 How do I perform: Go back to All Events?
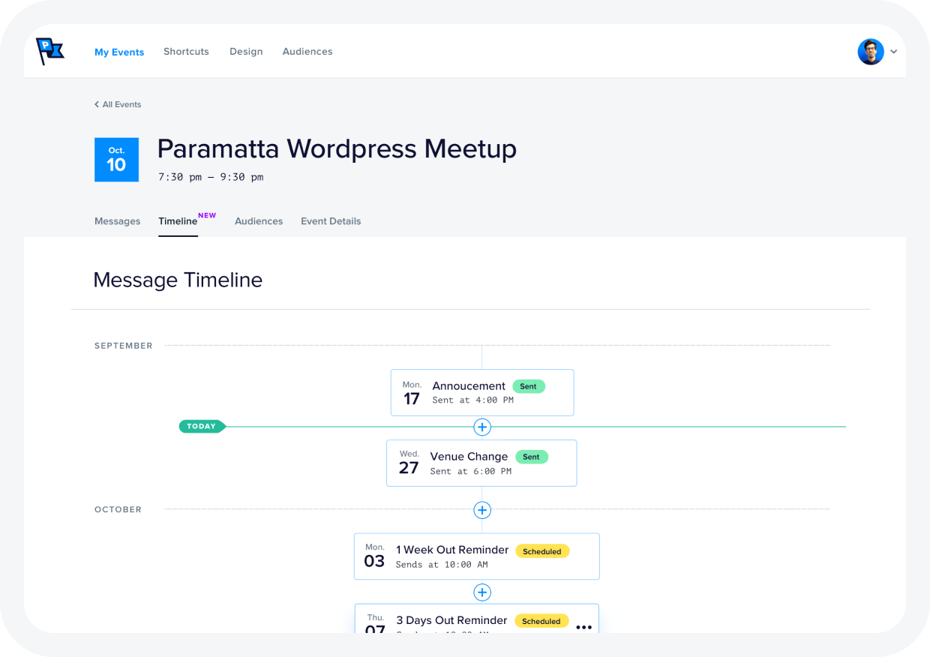[x=118, y=104]
